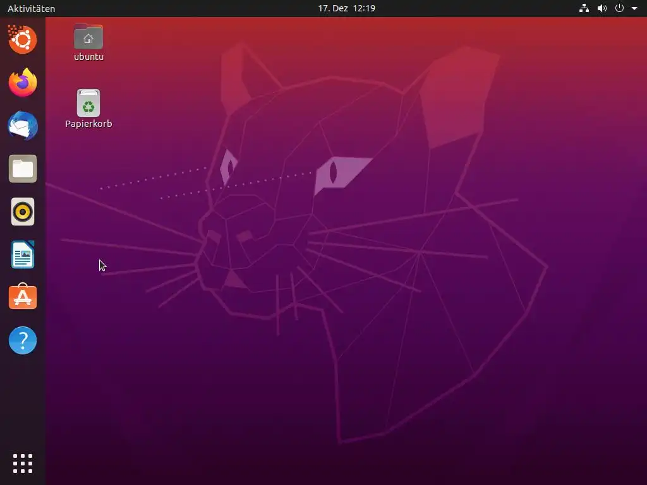The height and width of the screenshot is (485, 647).
Task: Open the Help icon in dock
Action: (23, 340)
